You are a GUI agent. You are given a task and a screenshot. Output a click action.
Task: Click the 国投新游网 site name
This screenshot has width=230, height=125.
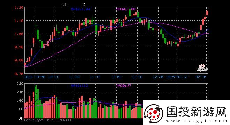pos(197,111)
